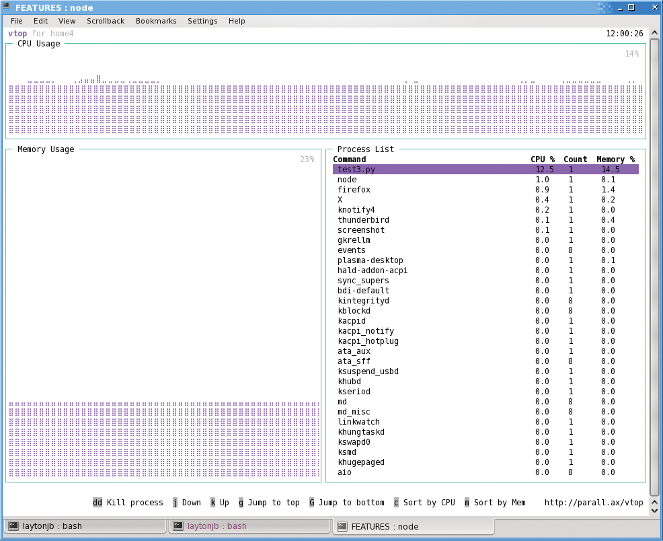Image resolution: width=663 pixels, height=541 pixels.
Task: Click the CPU % column header
Action: (543, 159)
